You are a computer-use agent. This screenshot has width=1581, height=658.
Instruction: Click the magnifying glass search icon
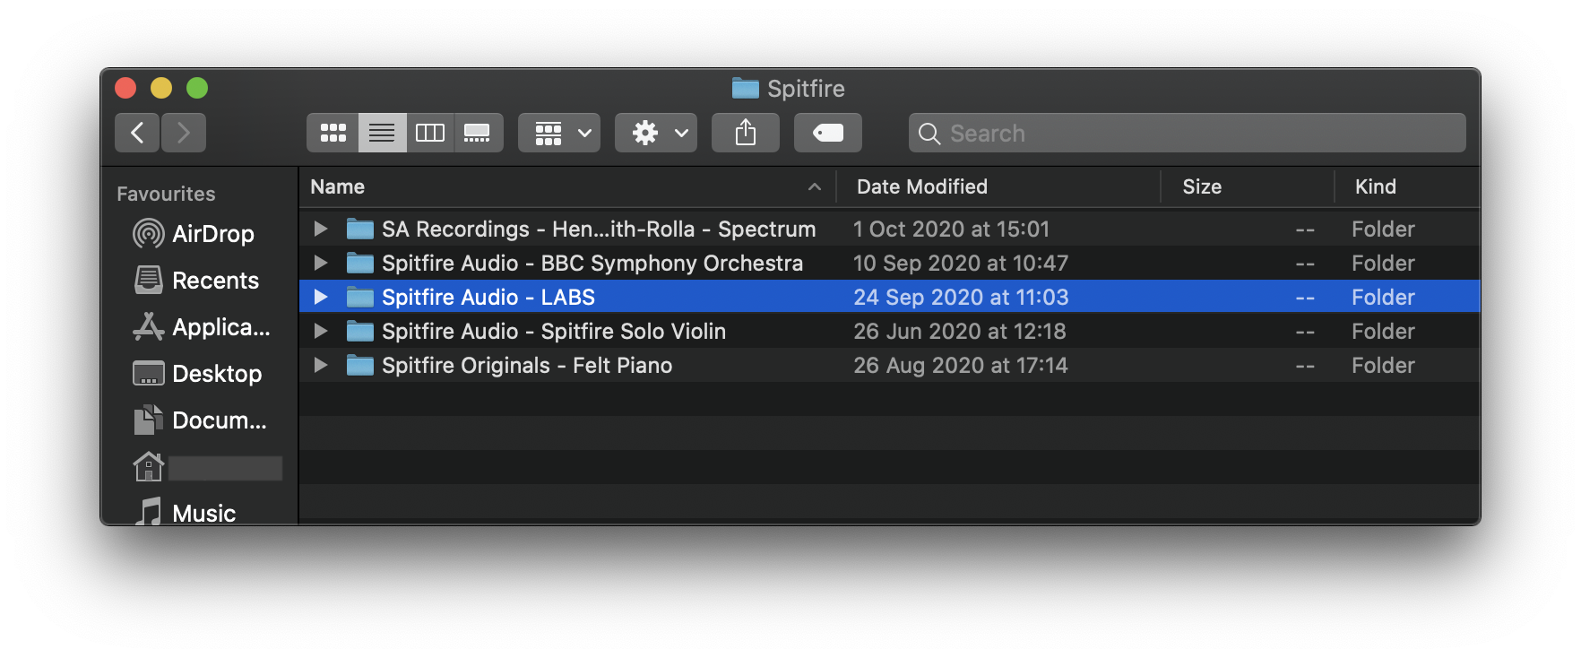pos(929,134)
